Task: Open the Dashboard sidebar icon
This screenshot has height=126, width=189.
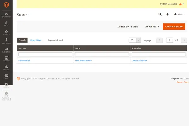Action: pyautogui.click(x=6, y=15)
